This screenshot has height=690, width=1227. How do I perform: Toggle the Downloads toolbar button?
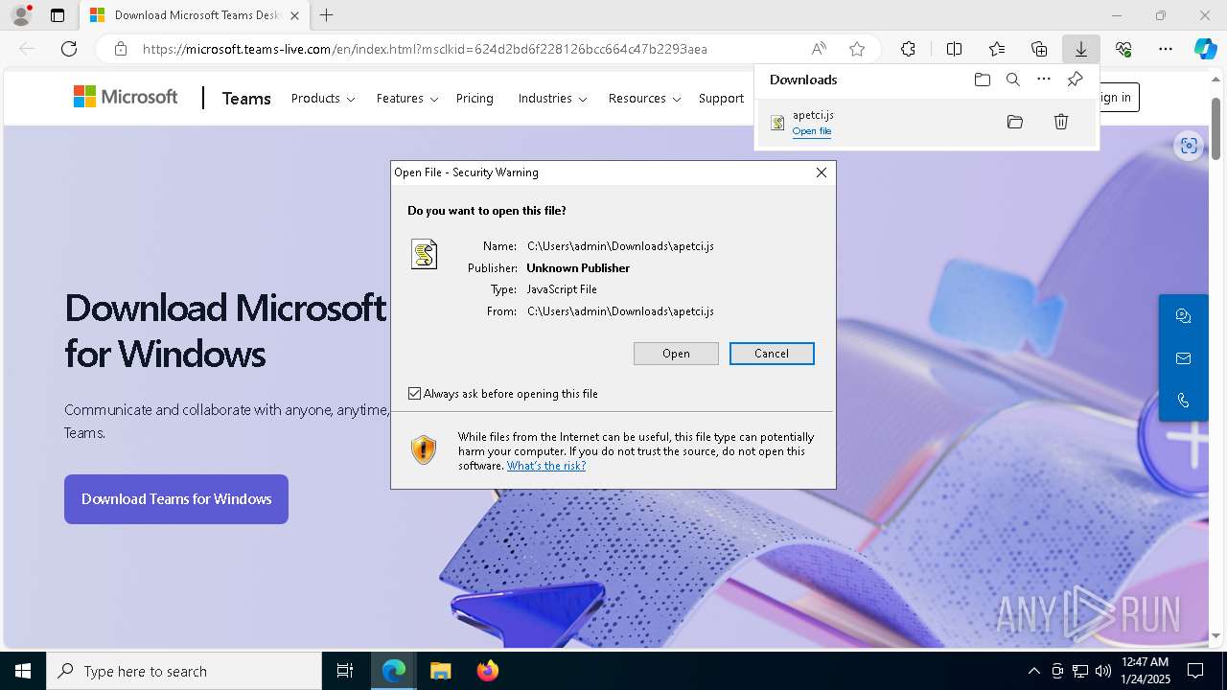coord(1080,49)
